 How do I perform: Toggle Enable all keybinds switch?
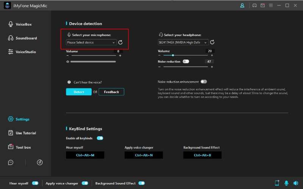(x=100, y=138)
